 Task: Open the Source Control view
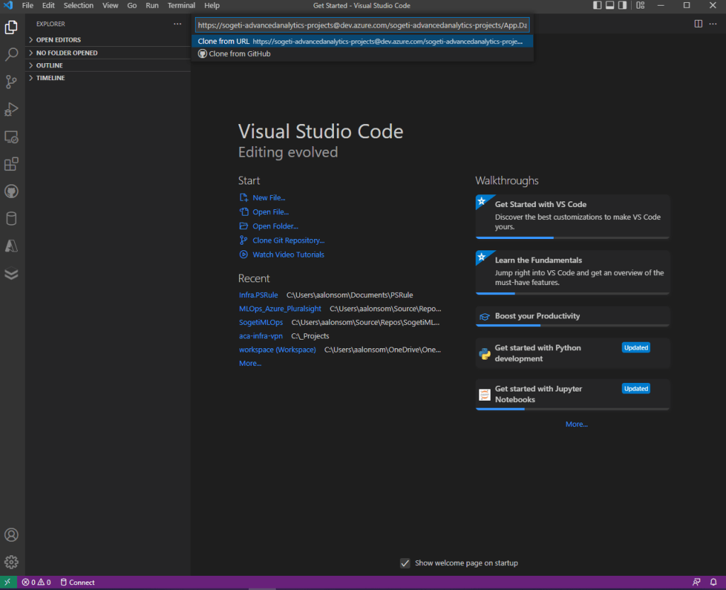[x=11, y=82]
